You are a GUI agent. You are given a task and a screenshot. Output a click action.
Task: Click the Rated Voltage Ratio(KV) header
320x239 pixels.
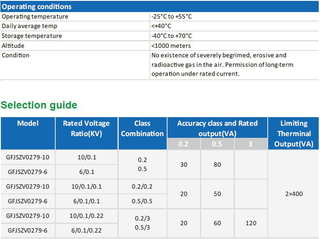click(86, 128)
